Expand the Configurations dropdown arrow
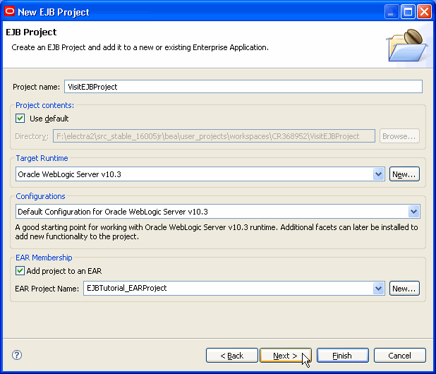 coord(413,212)
